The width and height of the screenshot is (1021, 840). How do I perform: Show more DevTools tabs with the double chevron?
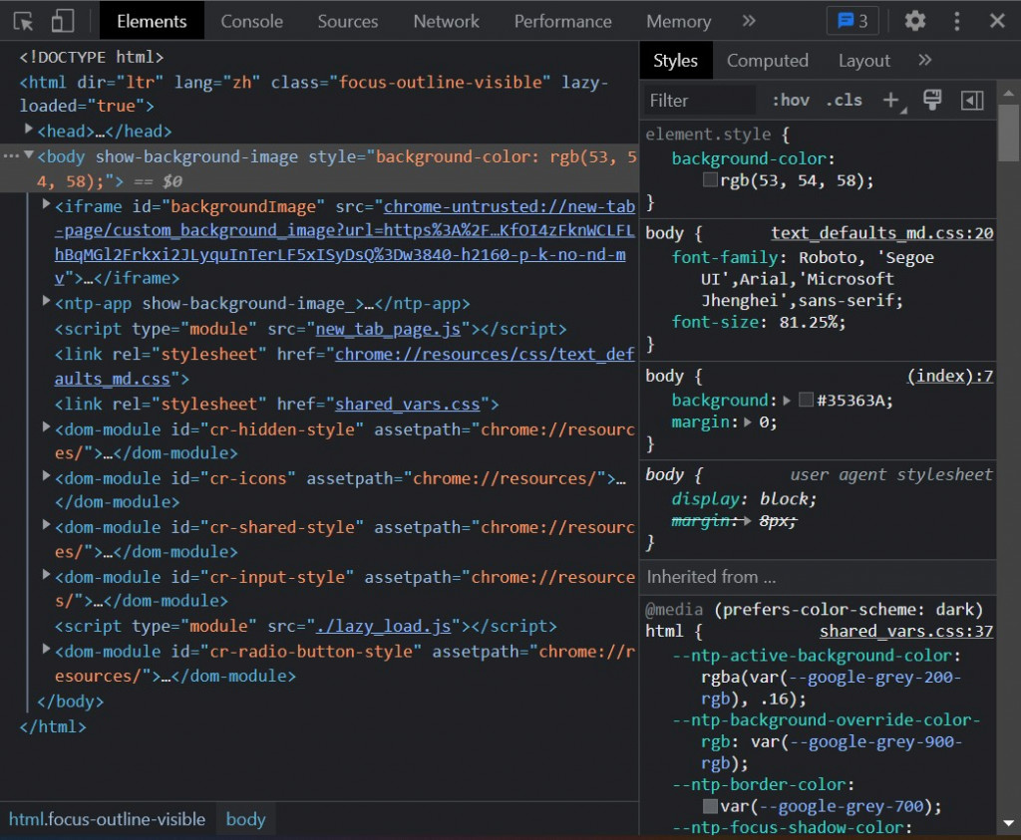(x=749, y=21)
